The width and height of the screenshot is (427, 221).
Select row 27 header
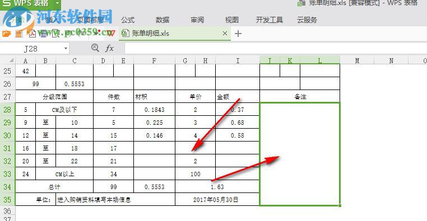coord(8,97)
